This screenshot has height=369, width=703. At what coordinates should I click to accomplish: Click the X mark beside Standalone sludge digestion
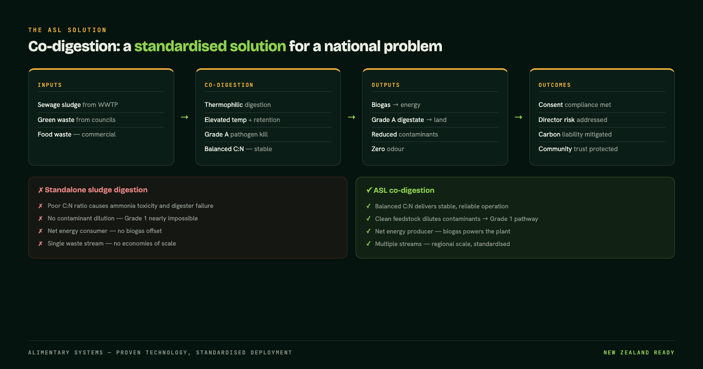point(41,190)
